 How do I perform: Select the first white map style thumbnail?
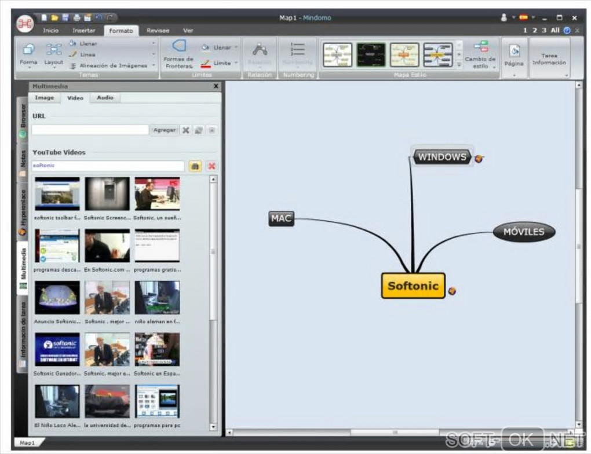tap(338, 55)
